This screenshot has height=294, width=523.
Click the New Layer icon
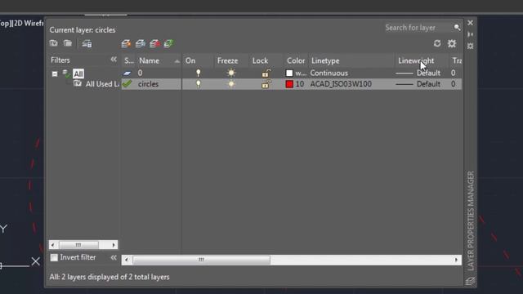click(x=126, y=43)
